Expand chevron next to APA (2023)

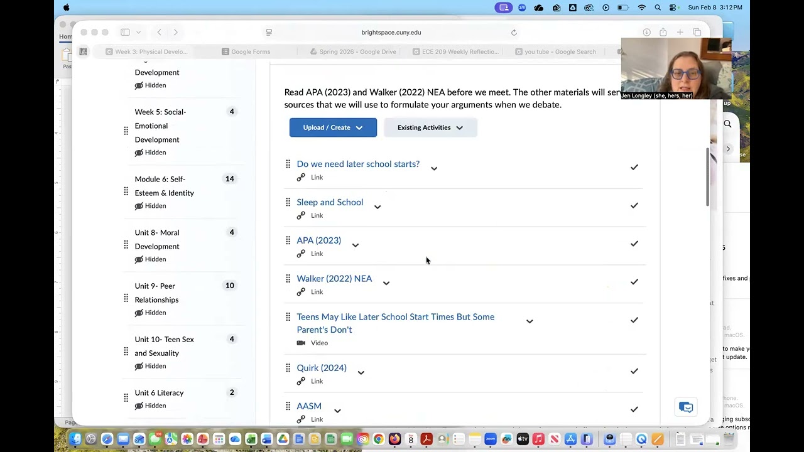tap(356, 245)
